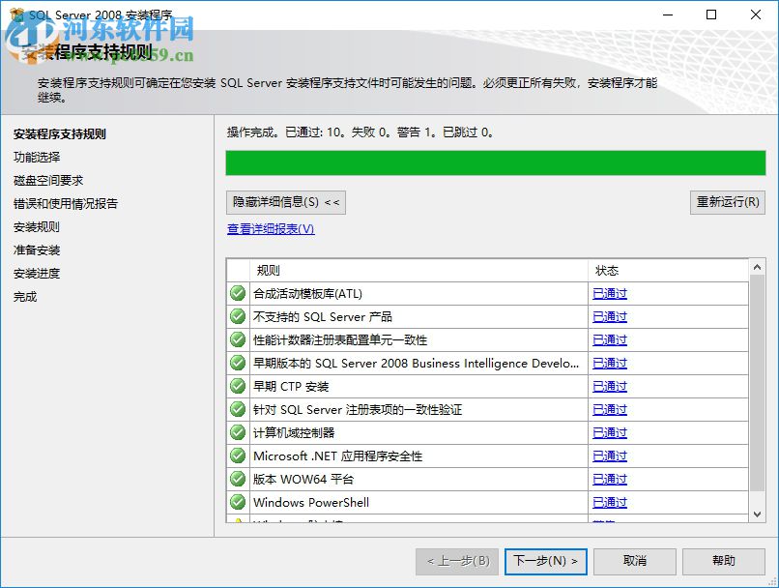Click check icon beside 计算机域控制器 rule
The image size is (779, 588).
(x=237, y=432)
